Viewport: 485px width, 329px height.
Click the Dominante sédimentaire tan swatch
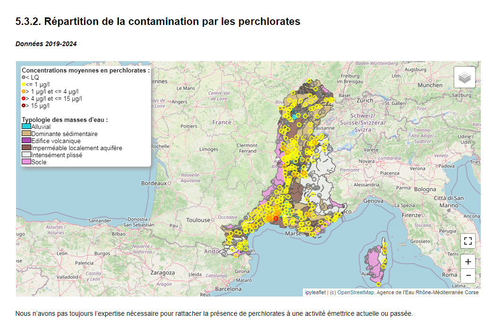point(26,133)
